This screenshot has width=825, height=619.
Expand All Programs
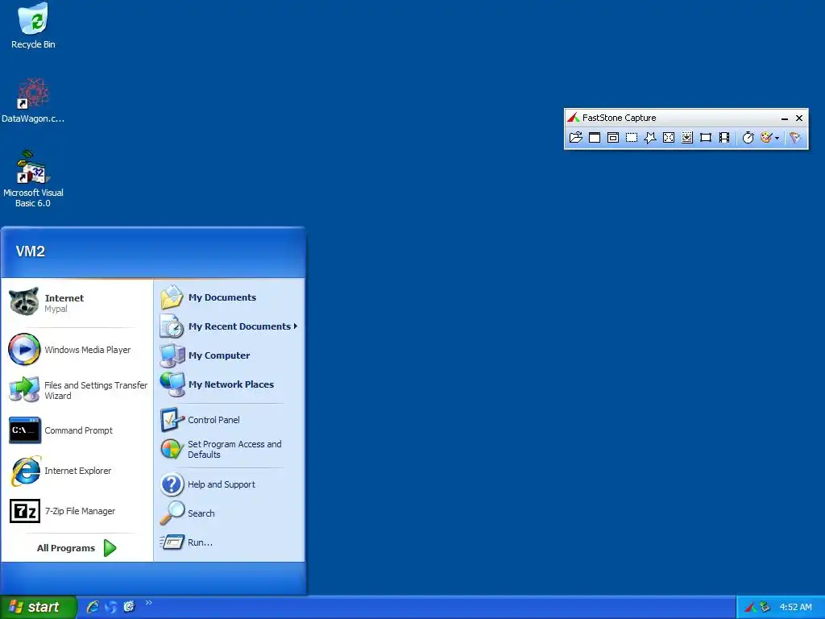pos(77,548)
